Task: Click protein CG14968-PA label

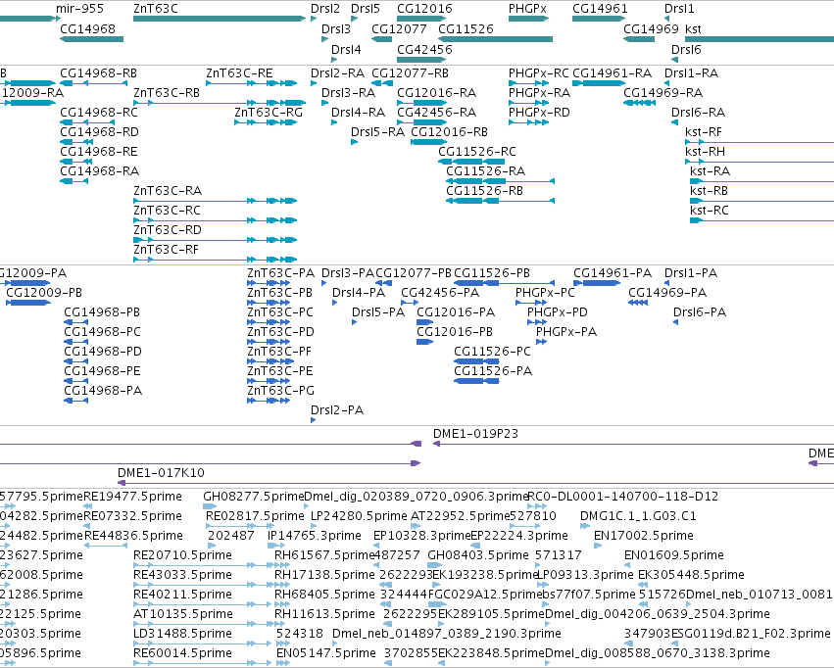Action: pyautogui.click(x=103, y=390)
